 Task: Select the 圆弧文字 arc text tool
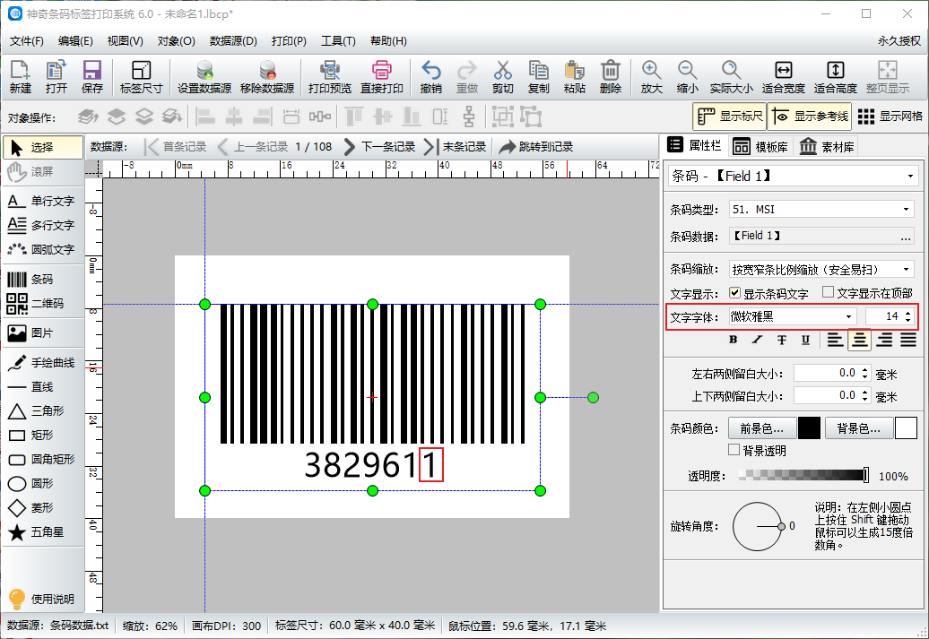(x=43, y=249)
